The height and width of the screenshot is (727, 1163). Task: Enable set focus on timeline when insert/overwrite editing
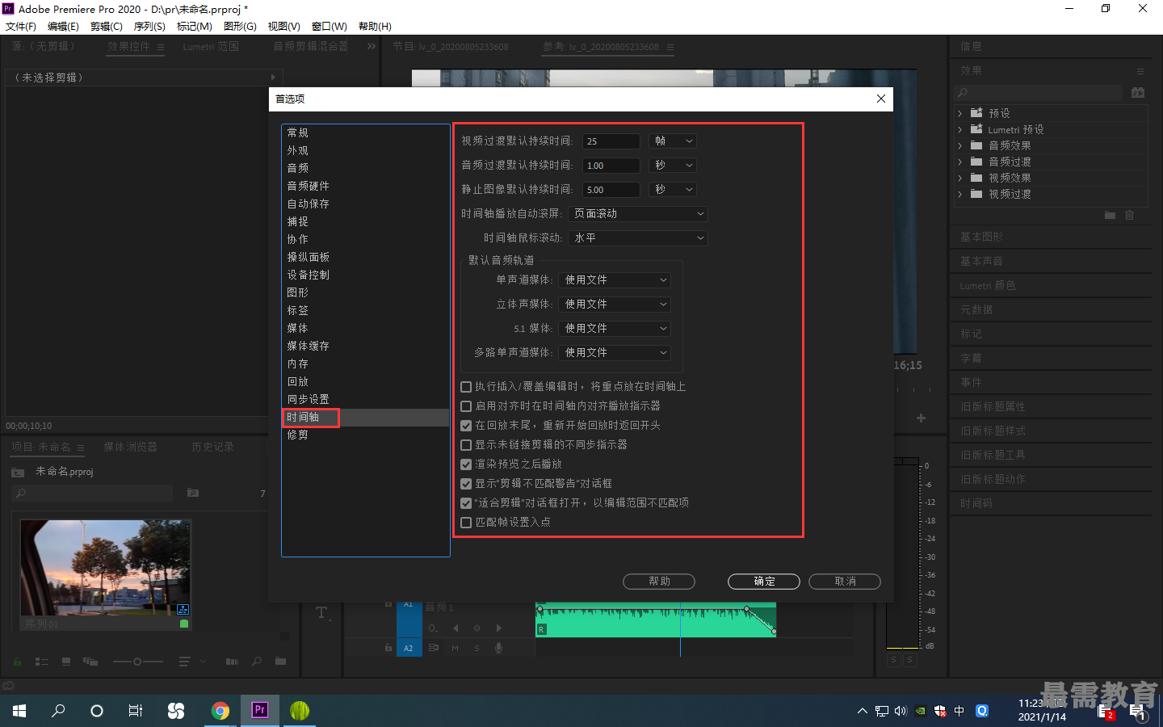click(466, 387)
